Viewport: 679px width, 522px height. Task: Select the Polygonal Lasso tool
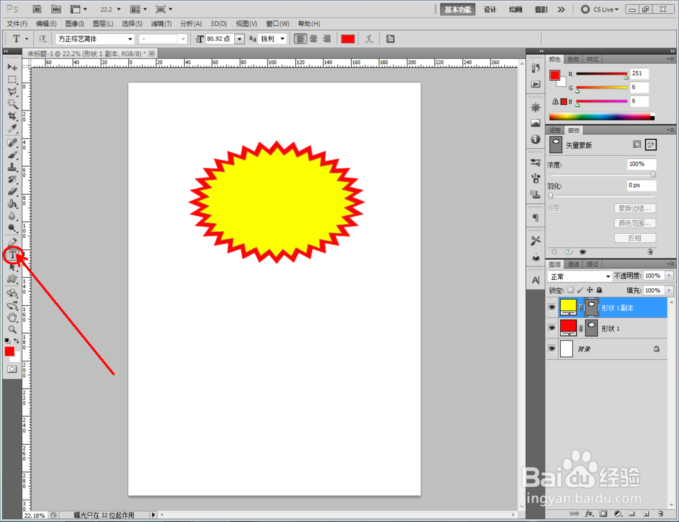(x=12, y=92)
